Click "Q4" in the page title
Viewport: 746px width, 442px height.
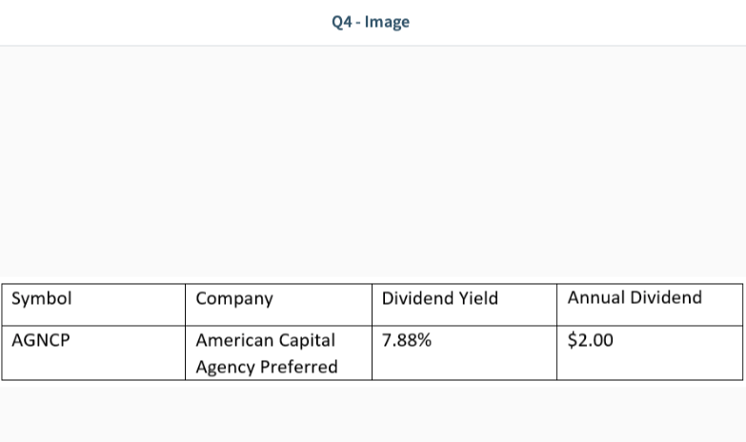click(342, 22)
